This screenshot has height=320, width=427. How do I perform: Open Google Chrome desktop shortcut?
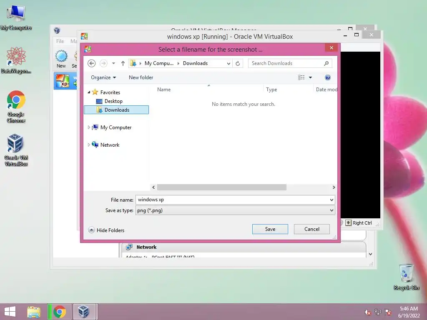click(16, 107)
